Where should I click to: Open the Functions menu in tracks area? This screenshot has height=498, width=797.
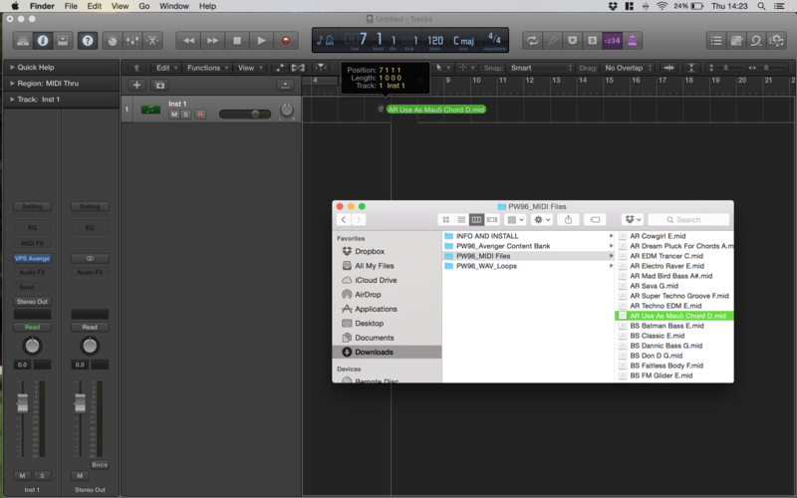click(206, 68)
